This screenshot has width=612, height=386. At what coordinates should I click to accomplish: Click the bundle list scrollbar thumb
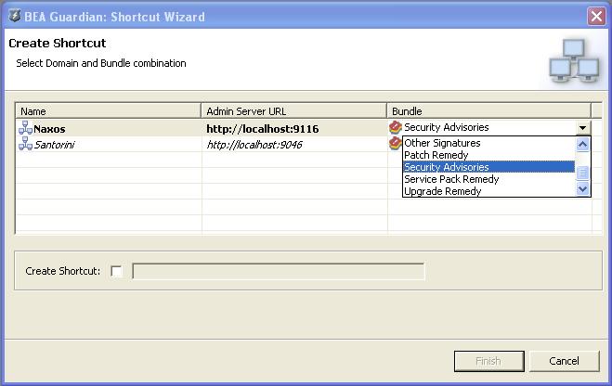[x=582, y=173]
